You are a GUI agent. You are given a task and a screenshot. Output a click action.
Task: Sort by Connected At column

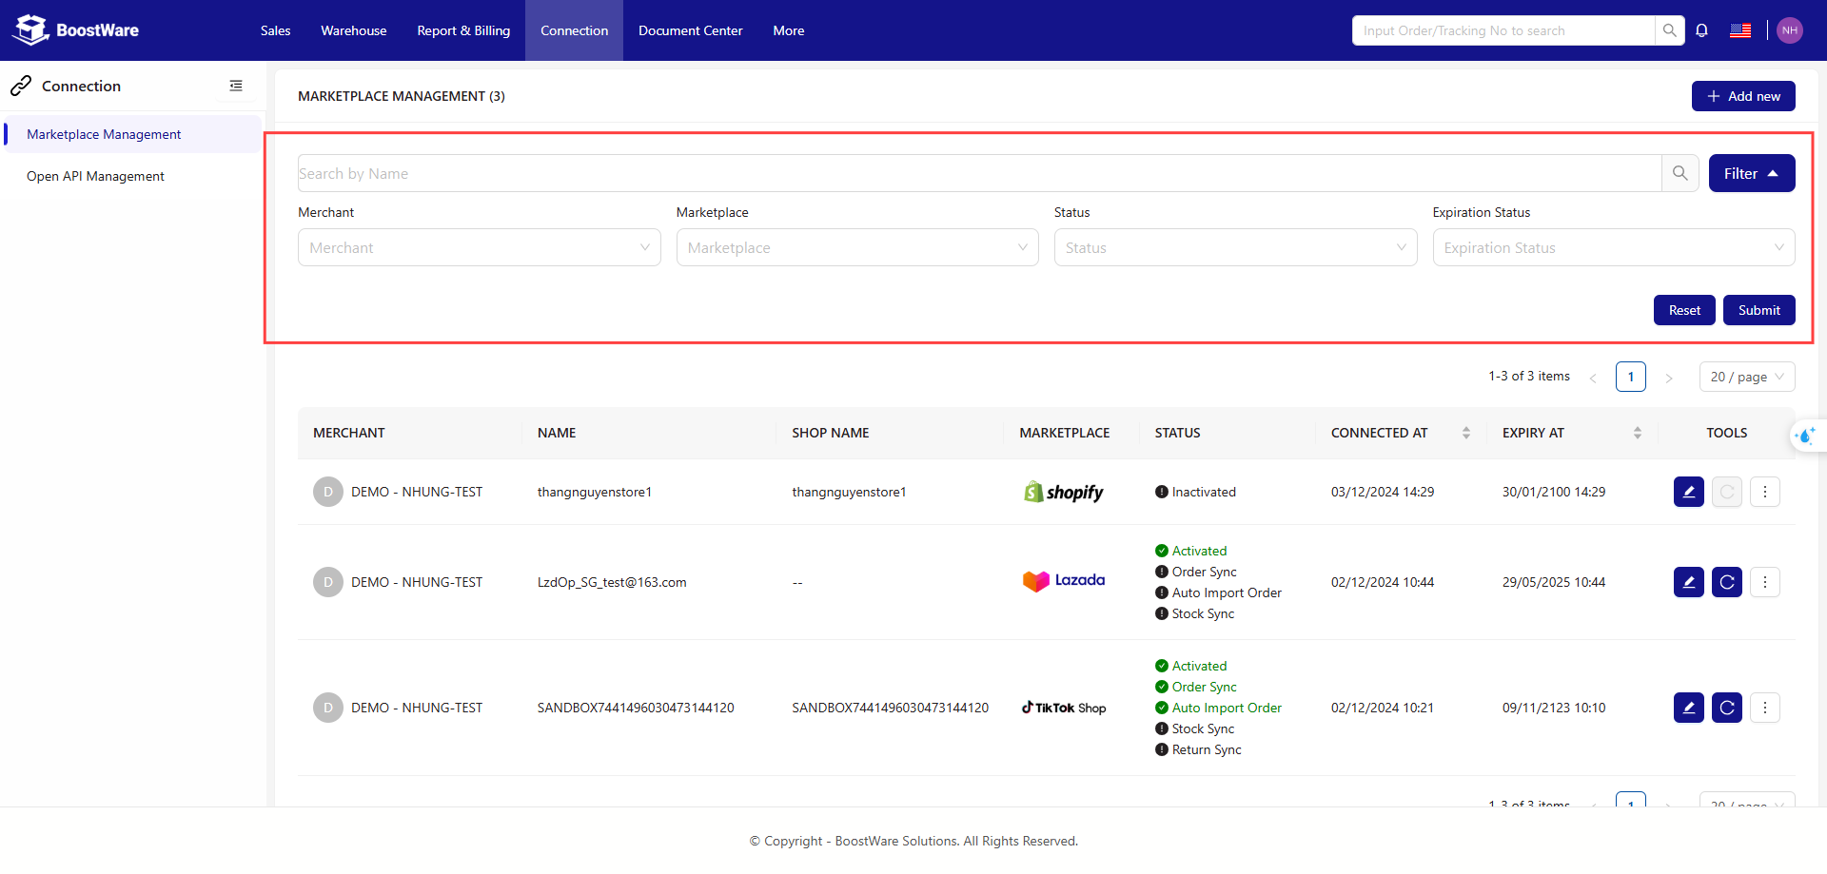(1465, 433)
